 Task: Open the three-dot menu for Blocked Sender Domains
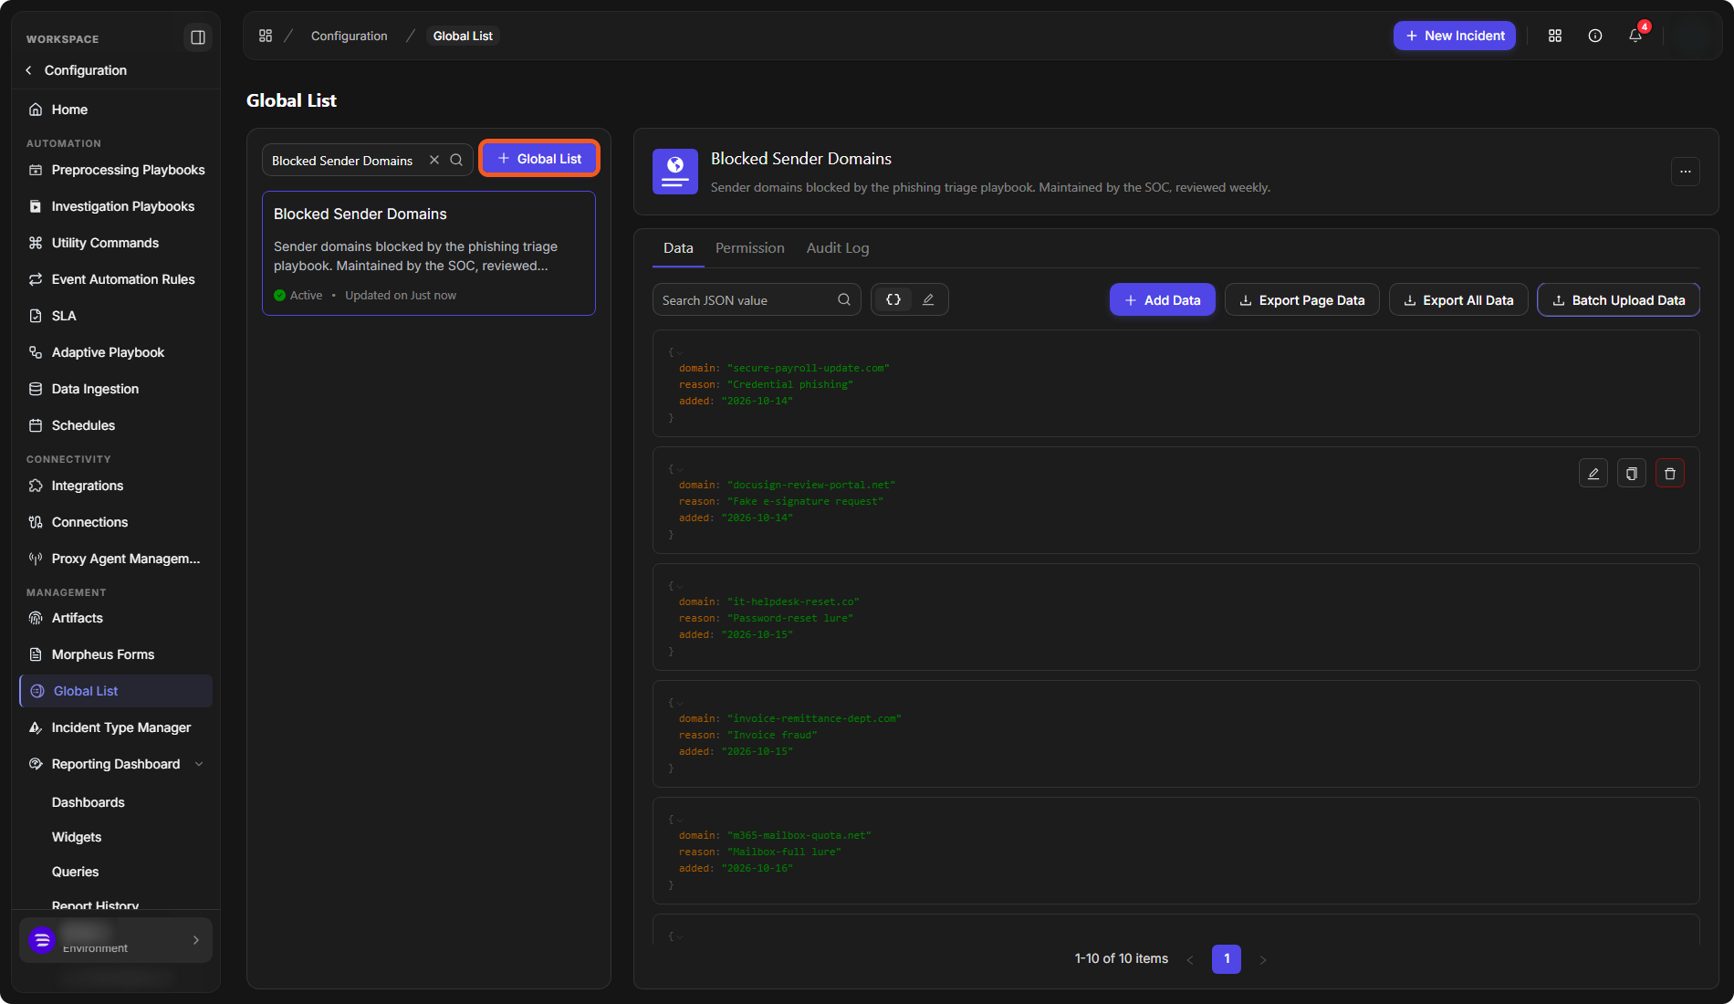1686,172
